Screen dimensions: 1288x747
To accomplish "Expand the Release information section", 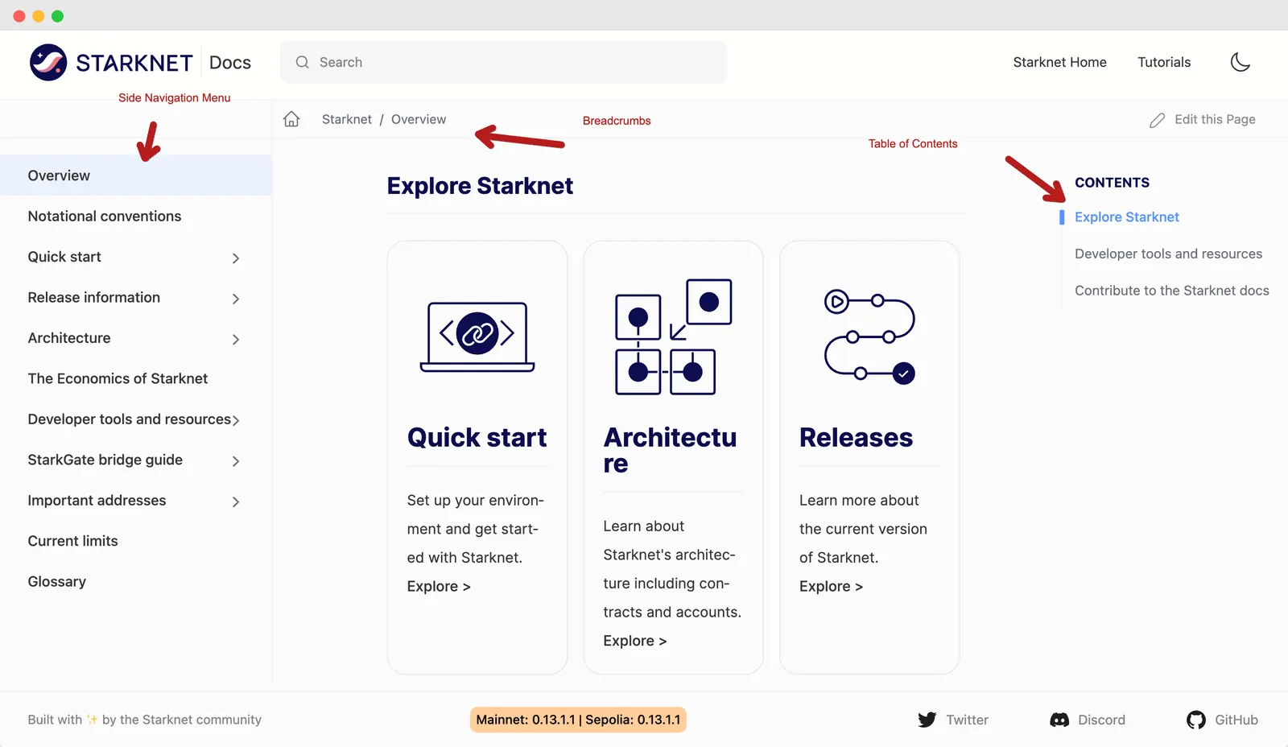I will click(236, 299).
